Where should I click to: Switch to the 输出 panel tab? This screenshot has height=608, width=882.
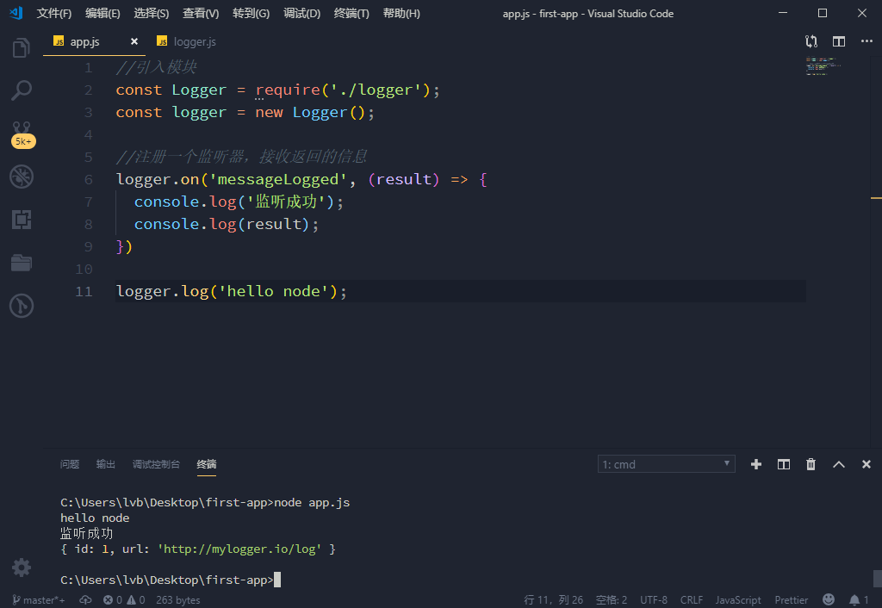pos(106,464)
